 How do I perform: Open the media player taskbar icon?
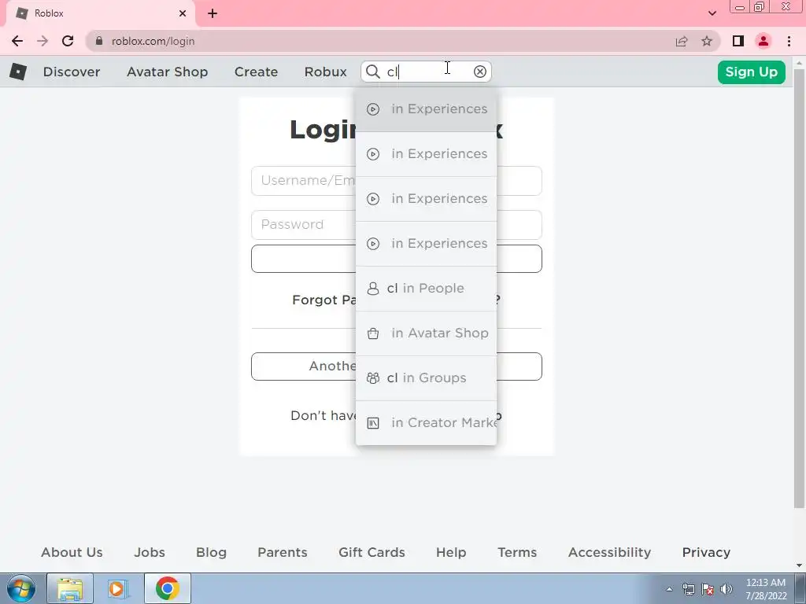click(117, 588)
